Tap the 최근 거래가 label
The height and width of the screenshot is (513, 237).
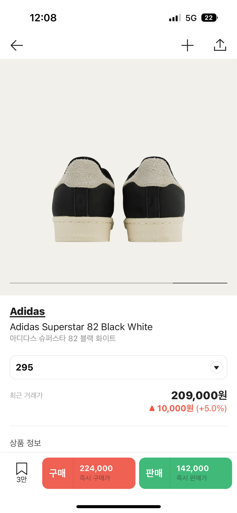26,395
